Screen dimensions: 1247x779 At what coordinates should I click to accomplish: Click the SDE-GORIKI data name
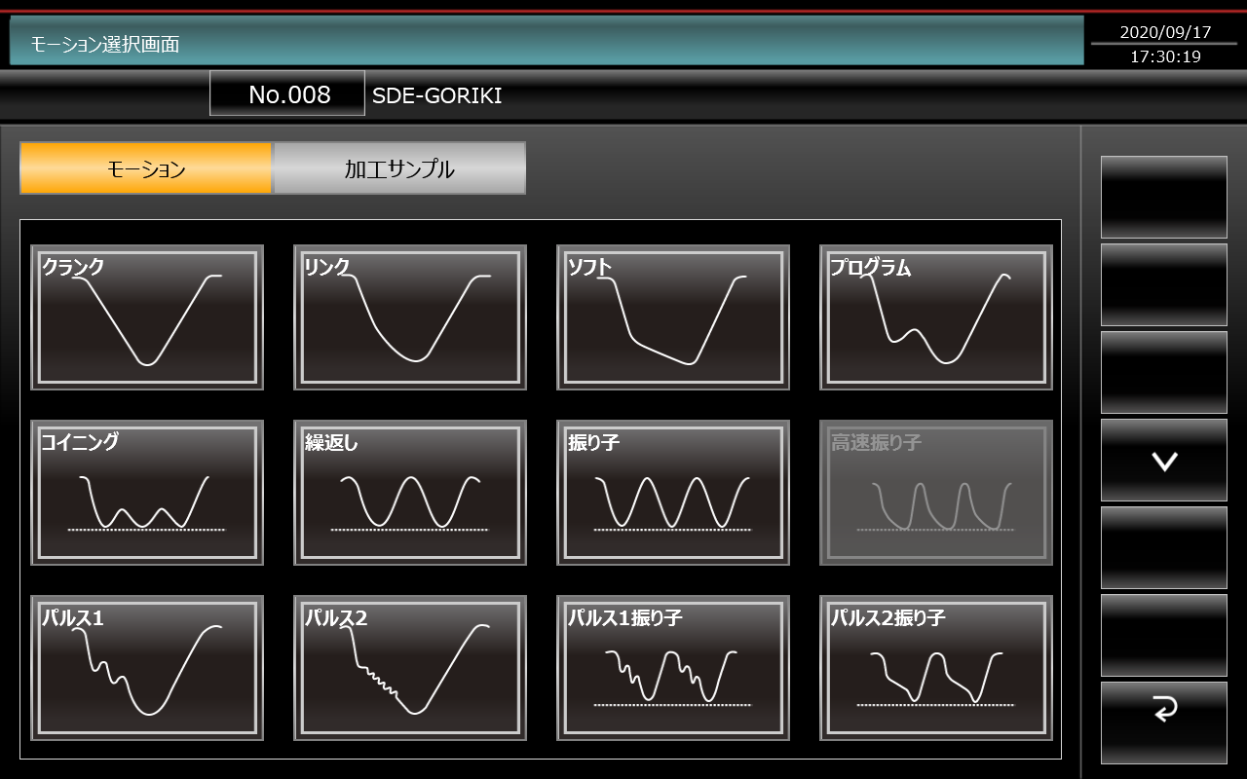coord(437,95)
